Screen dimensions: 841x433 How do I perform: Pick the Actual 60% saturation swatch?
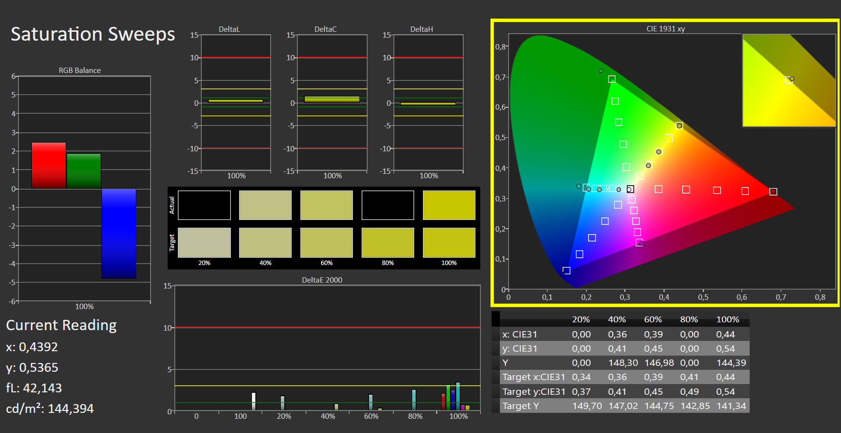pyautogui.click(x=326, y=205)
